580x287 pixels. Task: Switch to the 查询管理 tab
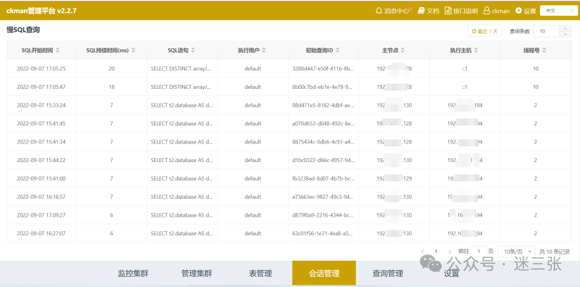387,274
